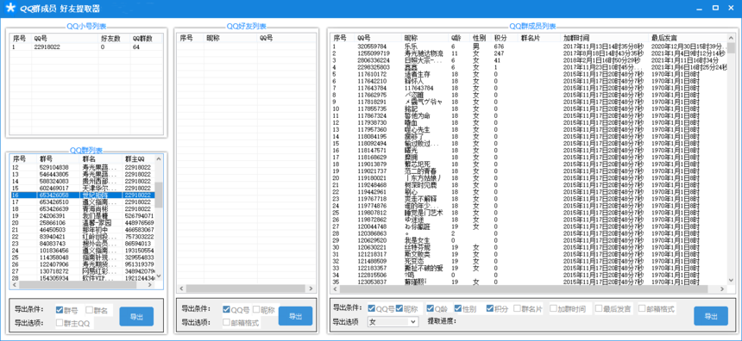
Task: Click 导出 button under QQ group list
Action: point(137,316)
